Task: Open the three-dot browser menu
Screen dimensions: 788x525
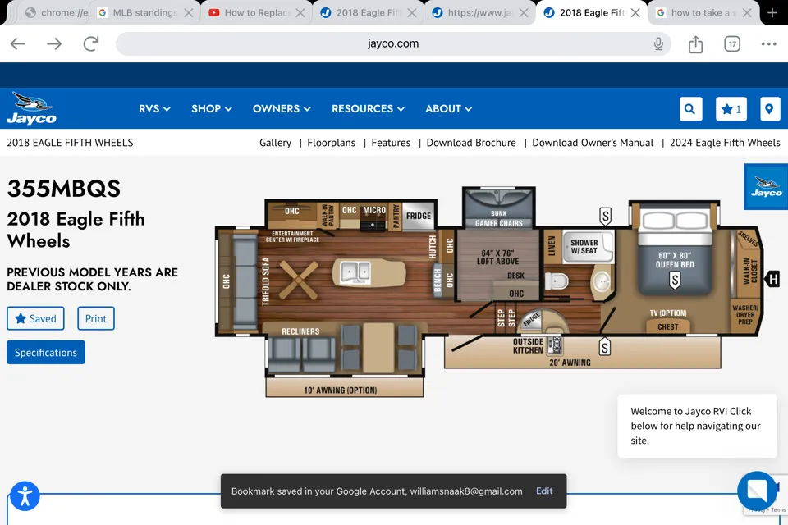Action: pos(768,43)
